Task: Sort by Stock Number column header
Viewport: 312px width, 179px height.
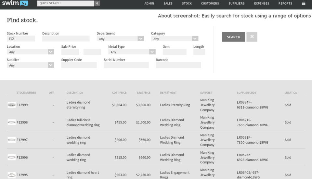Action: click(x=26, y=93)
